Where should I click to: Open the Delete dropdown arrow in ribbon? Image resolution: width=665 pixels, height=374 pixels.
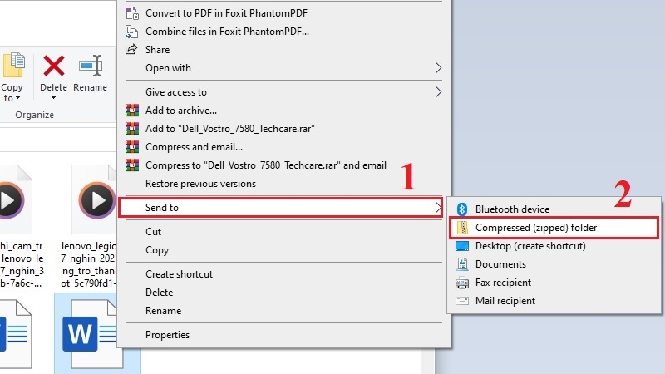(x=53, y=98)
